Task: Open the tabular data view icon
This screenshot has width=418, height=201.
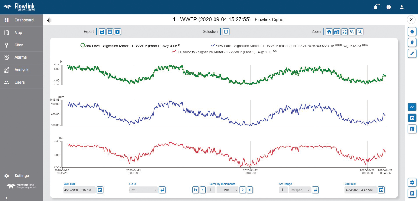Action: [x=412, y=129]
